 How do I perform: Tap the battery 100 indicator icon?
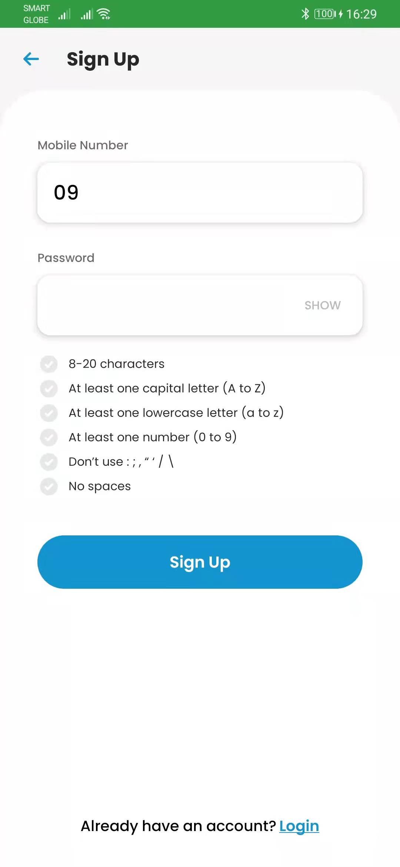click(325, 14)
